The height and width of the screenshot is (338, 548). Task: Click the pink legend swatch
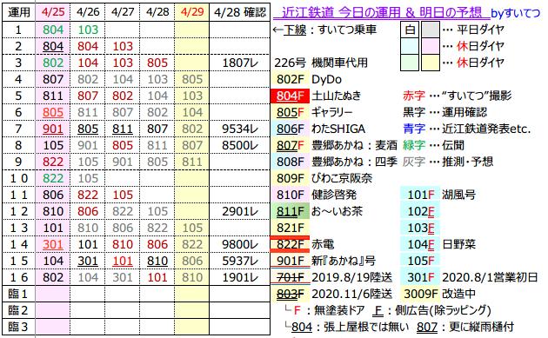[x=431, y=46]
